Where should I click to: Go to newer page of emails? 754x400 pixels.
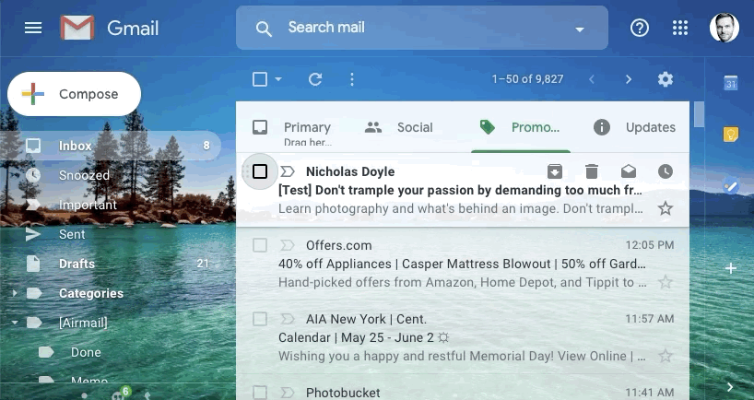pyautogui.click(x=592, y=79)
